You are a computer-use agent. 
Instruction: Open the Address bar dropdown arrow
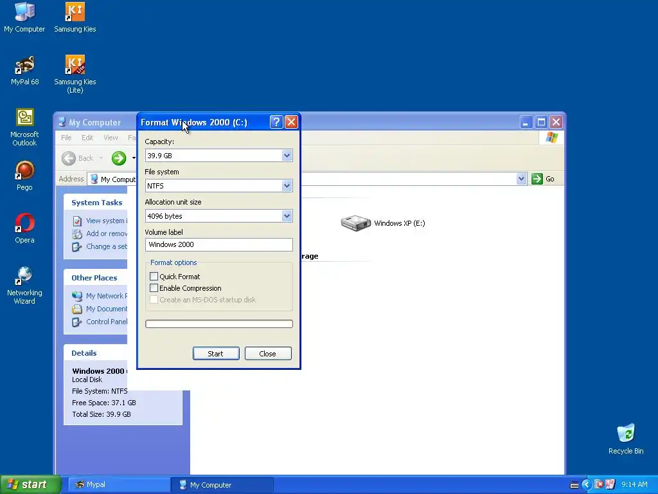tap(521, 179)
